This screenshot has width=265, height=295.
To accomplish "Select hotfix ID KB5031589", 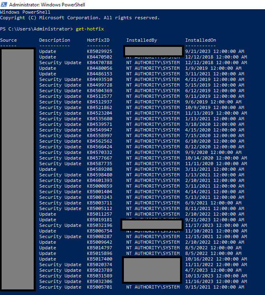I will (x=99, y=276).
